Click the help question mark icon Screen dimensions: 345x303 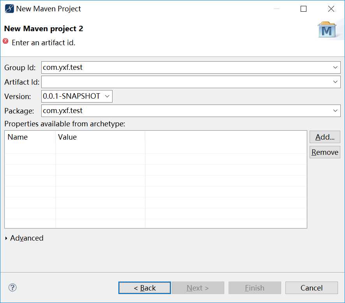pyautogui.click(x=12, y=288)
